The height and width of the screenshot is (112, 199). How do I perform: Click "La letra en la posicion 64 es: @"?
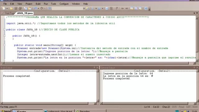click(128, 76)
